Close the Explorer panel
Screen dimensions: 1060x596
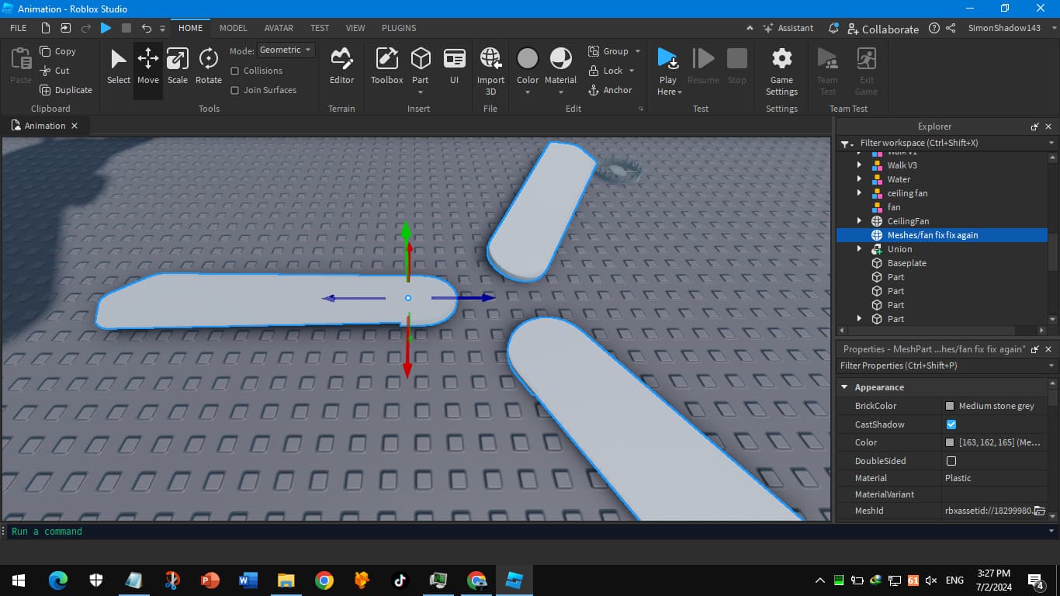click(1048, 126)
